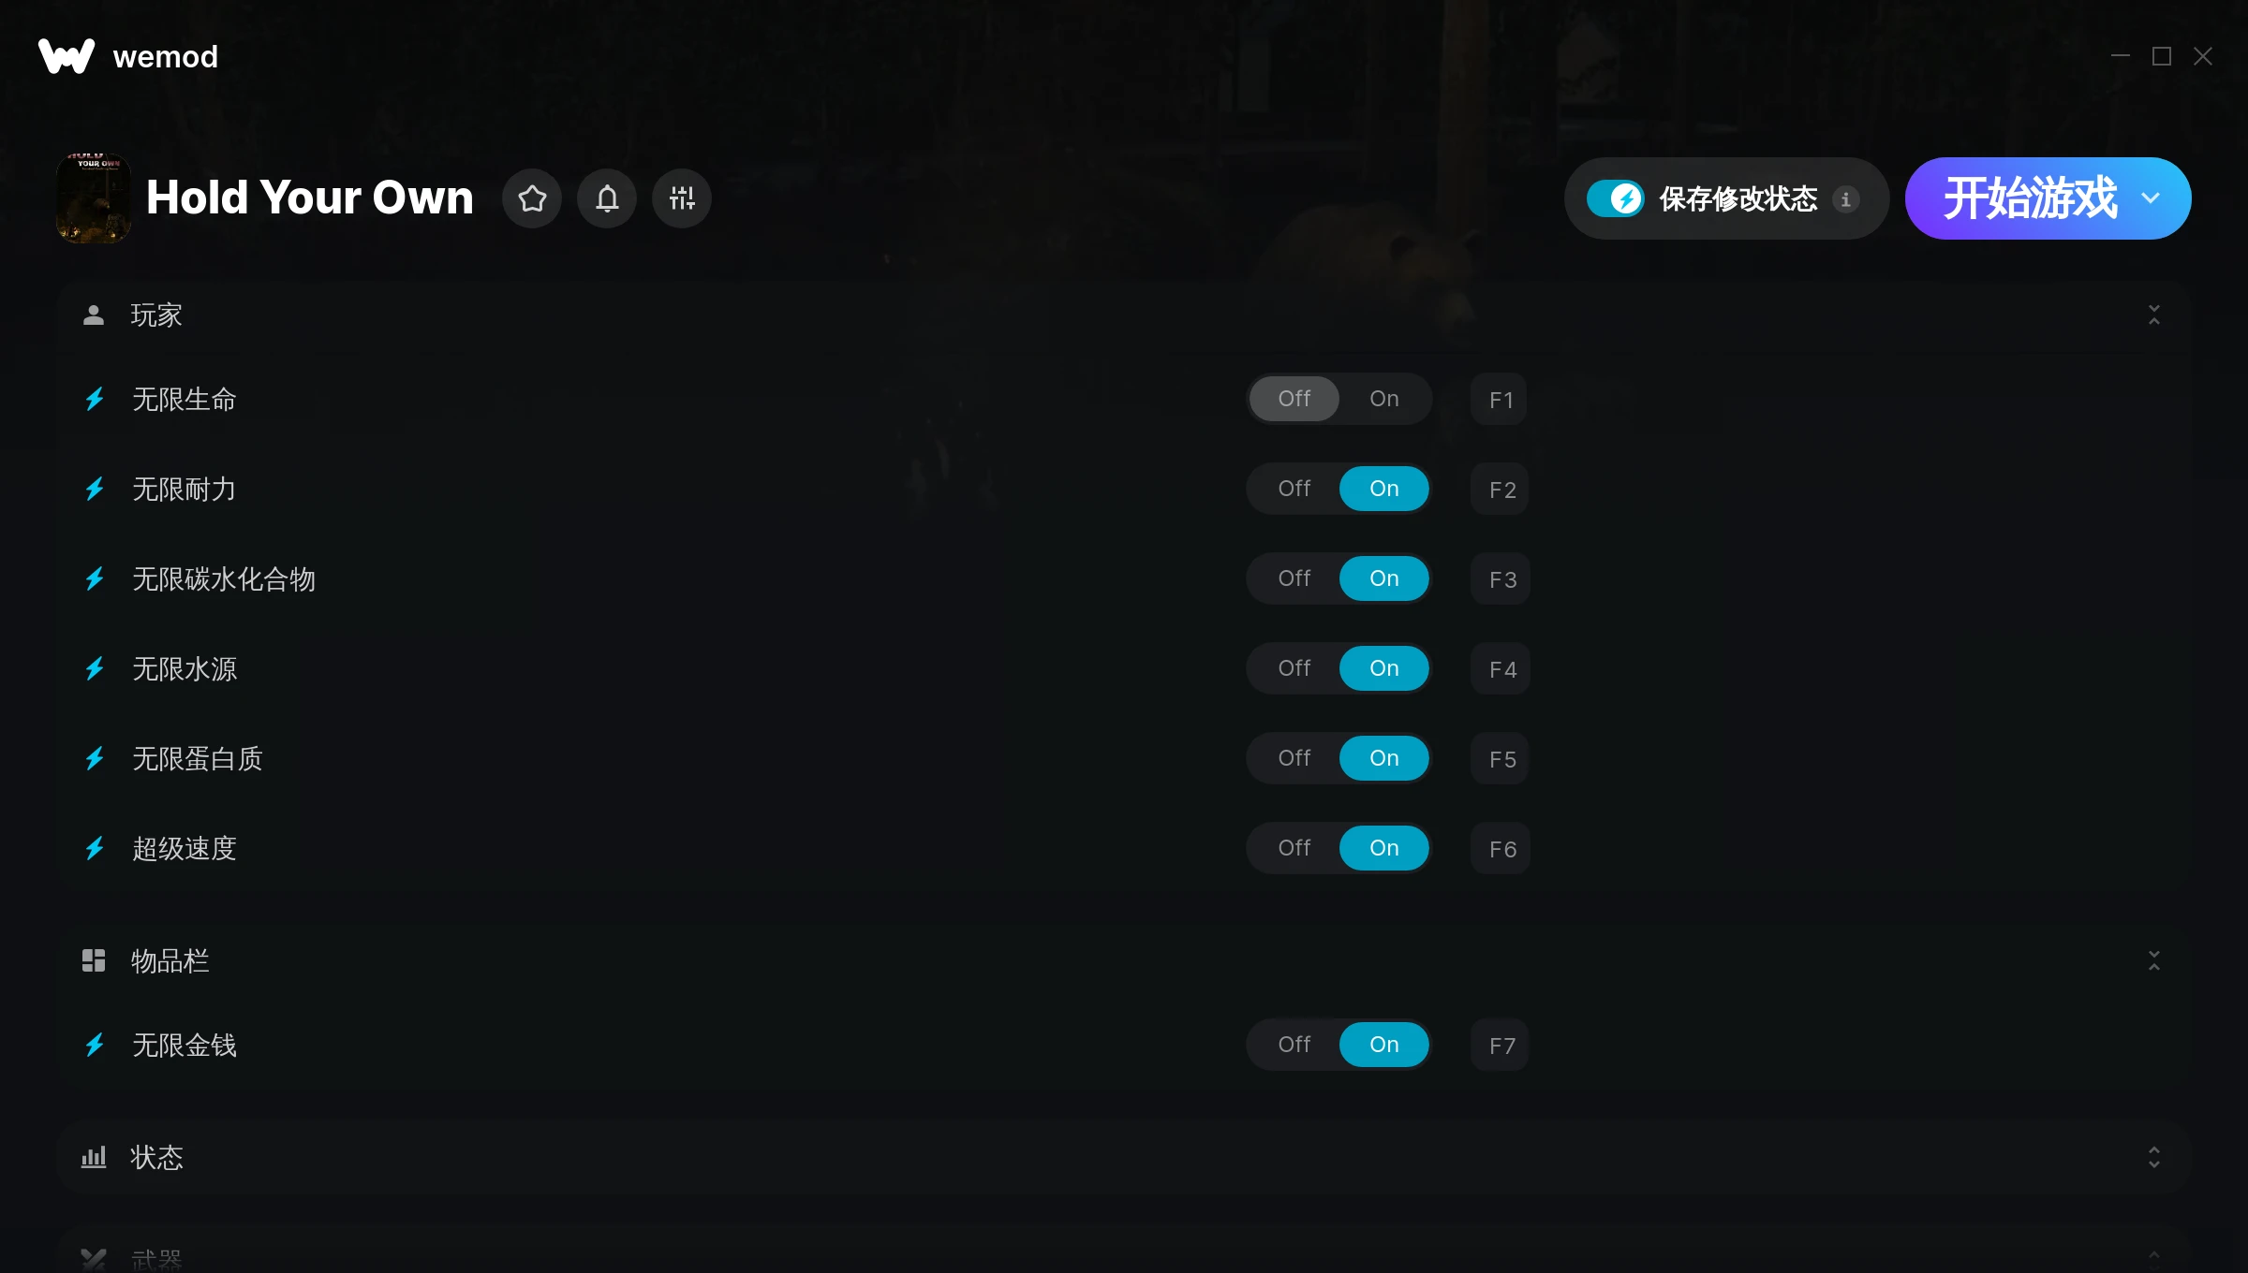This screenshot has width=2248, height=1273.
Task: Add Hold Your Own to favorites star
Action: [532, 198]
